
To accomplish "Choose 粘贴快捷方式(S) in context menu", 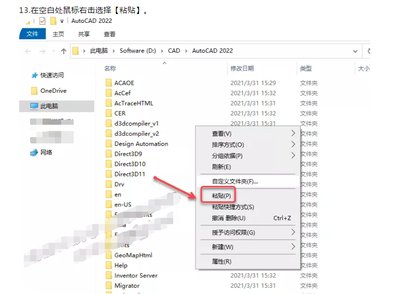I will point(248,207).
